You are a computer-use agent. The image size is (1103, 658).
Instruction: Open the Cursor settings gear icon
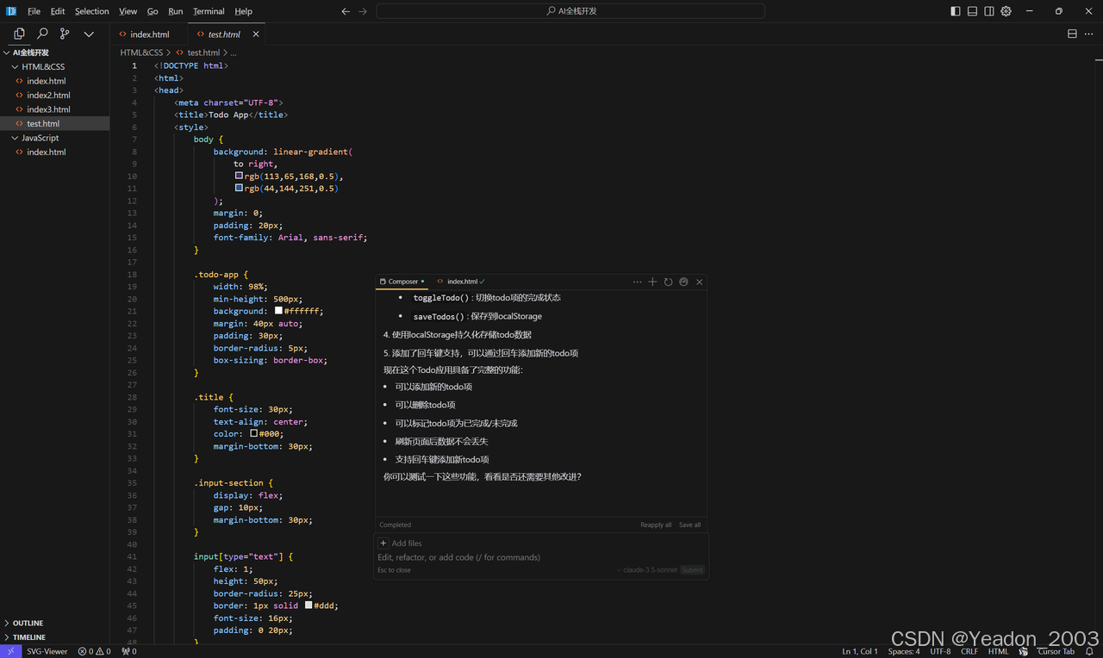pos(1006,11)
